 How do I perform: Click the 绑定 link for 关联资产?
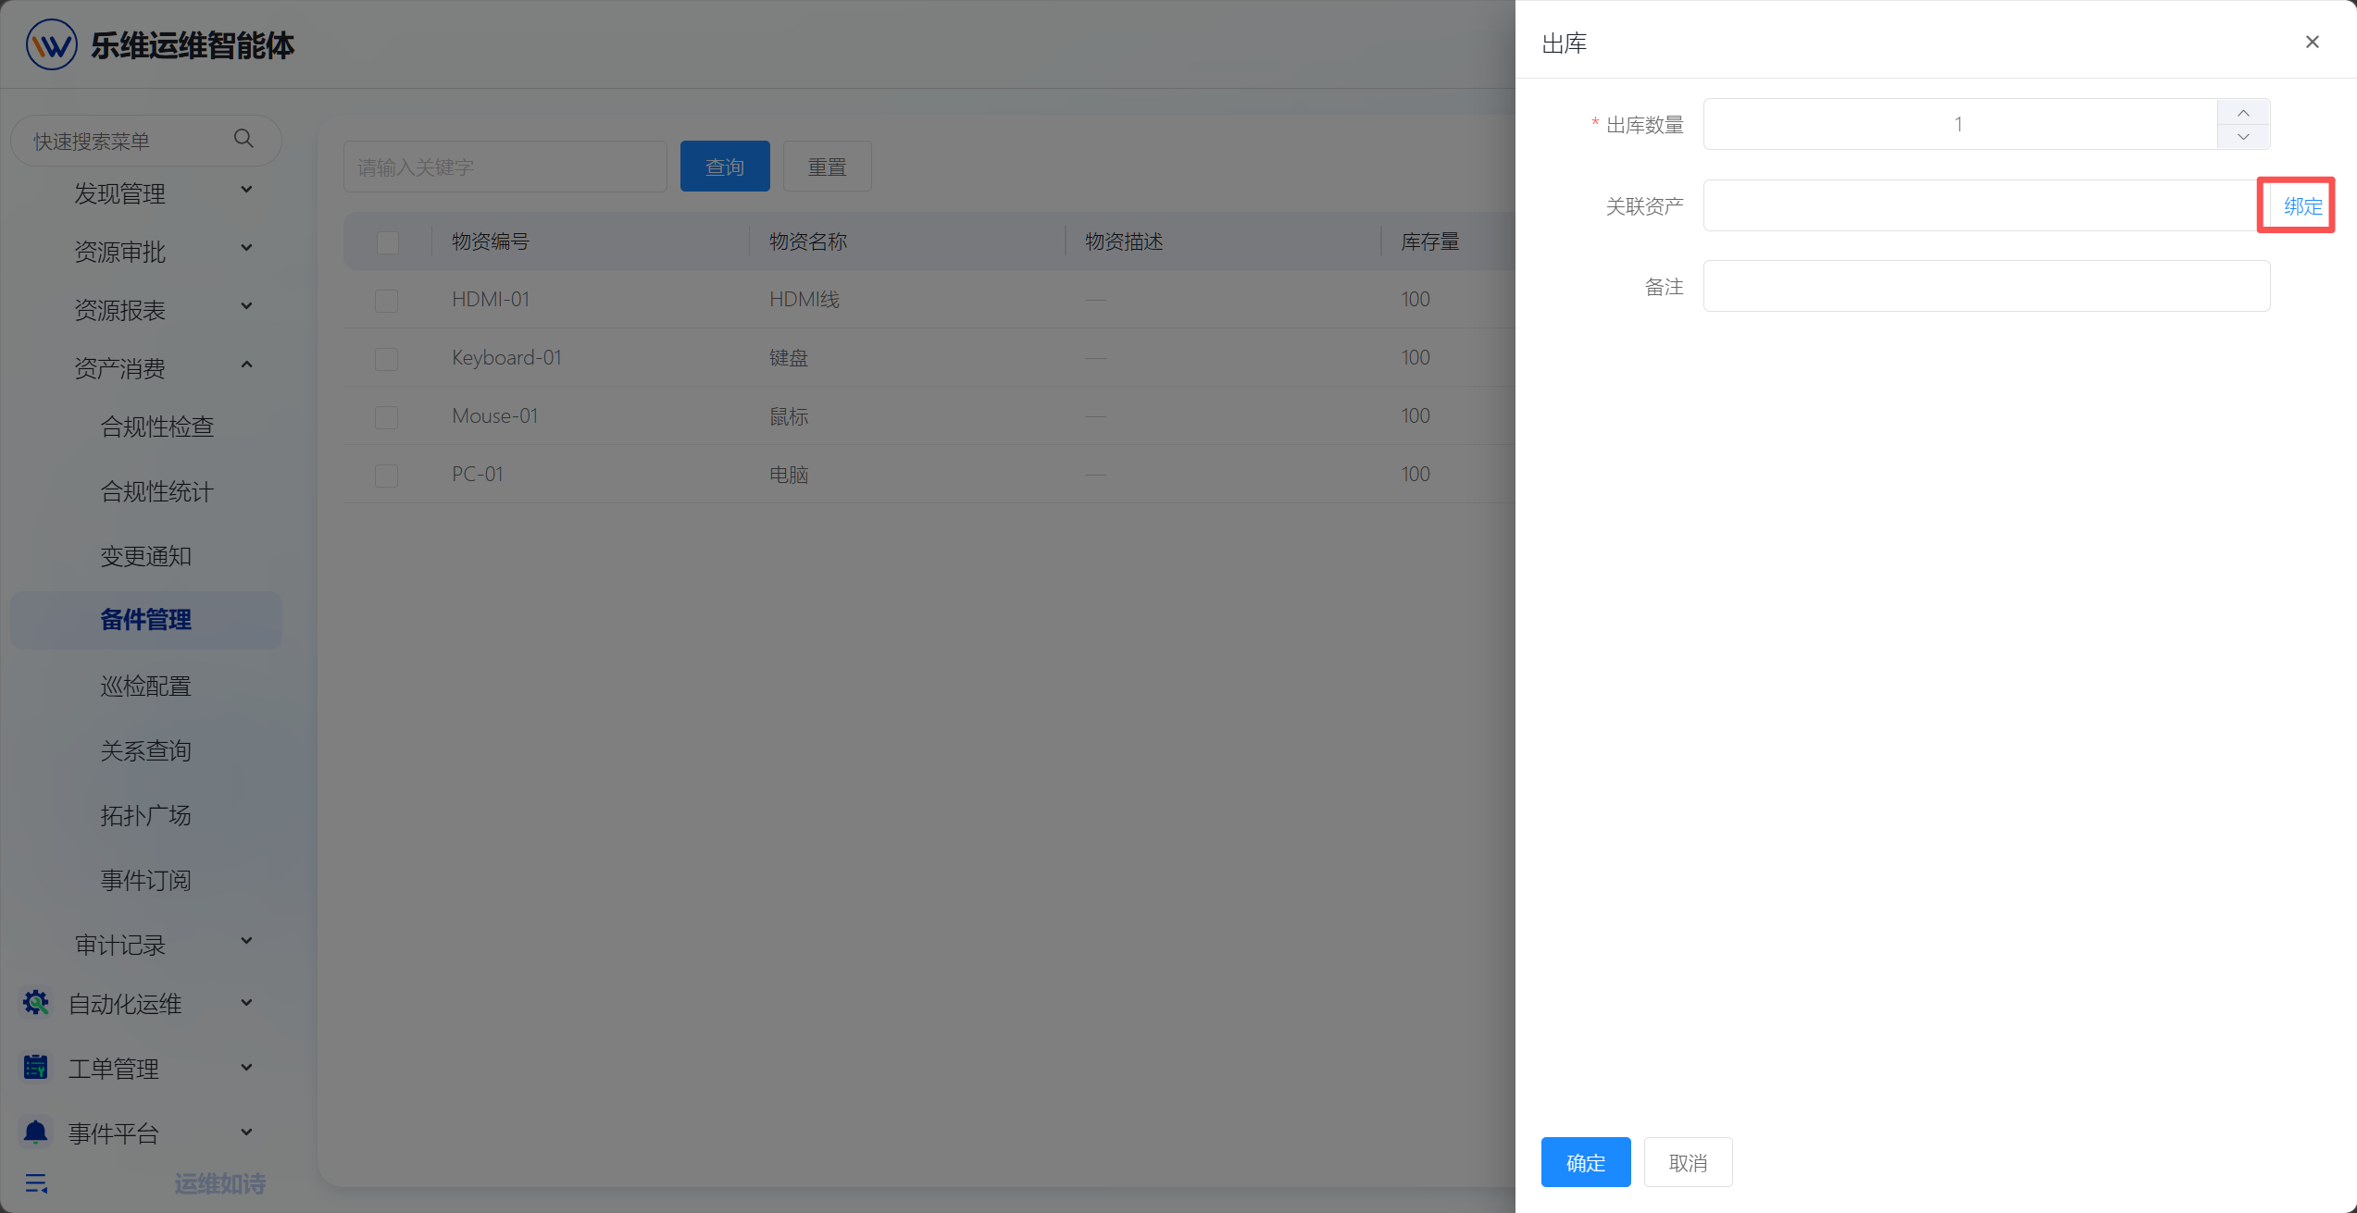tap(2302, 206)
